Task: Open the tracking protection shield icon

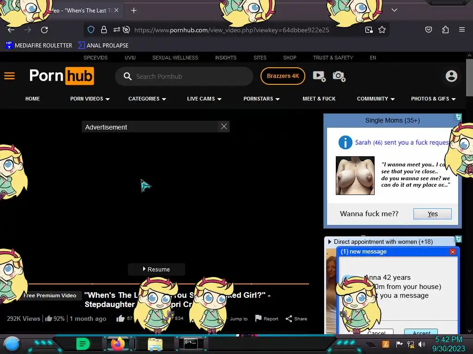Action: [x=91, y=29]
